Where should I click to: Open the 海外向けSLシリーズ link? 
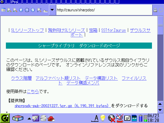66,30
